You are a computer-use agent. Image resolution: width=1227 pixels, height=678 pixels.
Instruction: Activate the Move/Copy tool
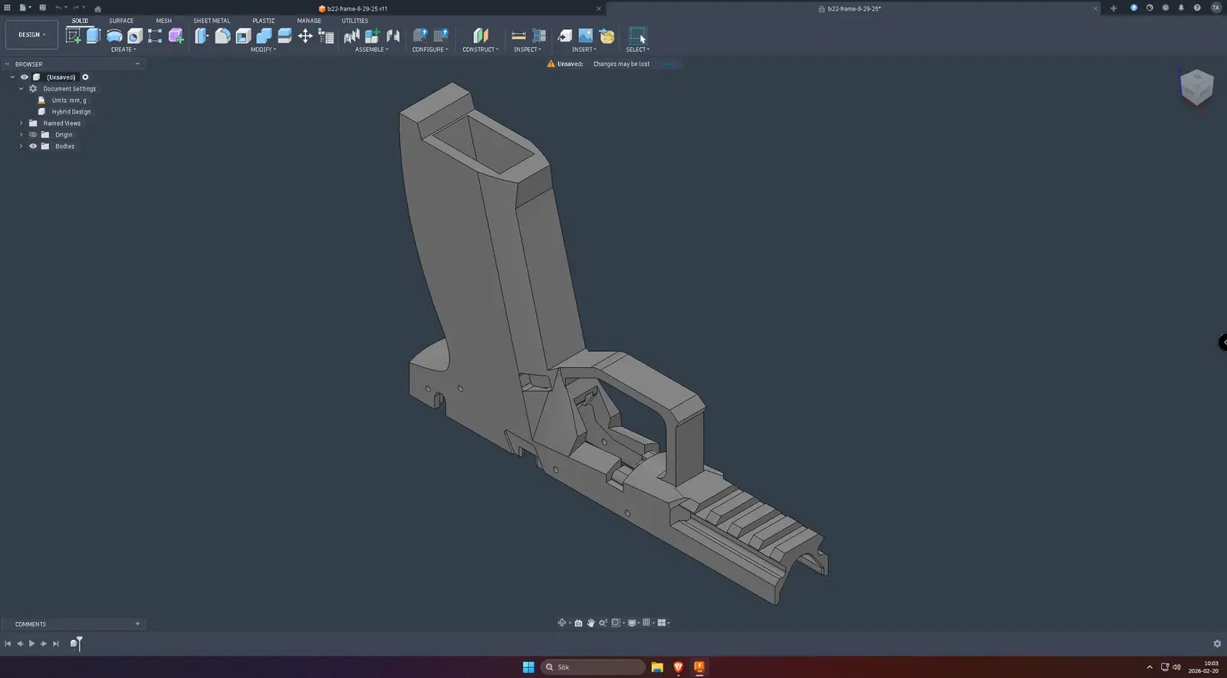pyautogui.click(x=305, y=35)
